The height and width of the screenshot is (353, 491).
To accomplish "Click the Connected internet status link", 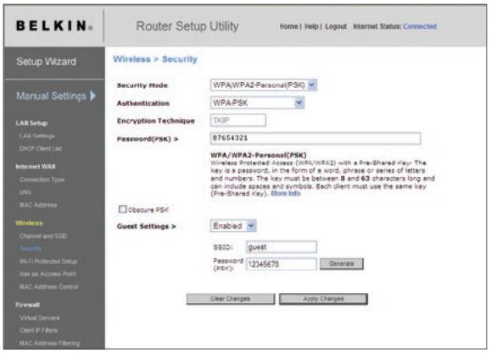I will tap(420, 26).
